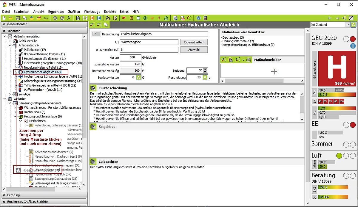Select the first radio circle next to Beratung
Image resolution: width=358 pixels, height=207 pixels.
point(346,176)
